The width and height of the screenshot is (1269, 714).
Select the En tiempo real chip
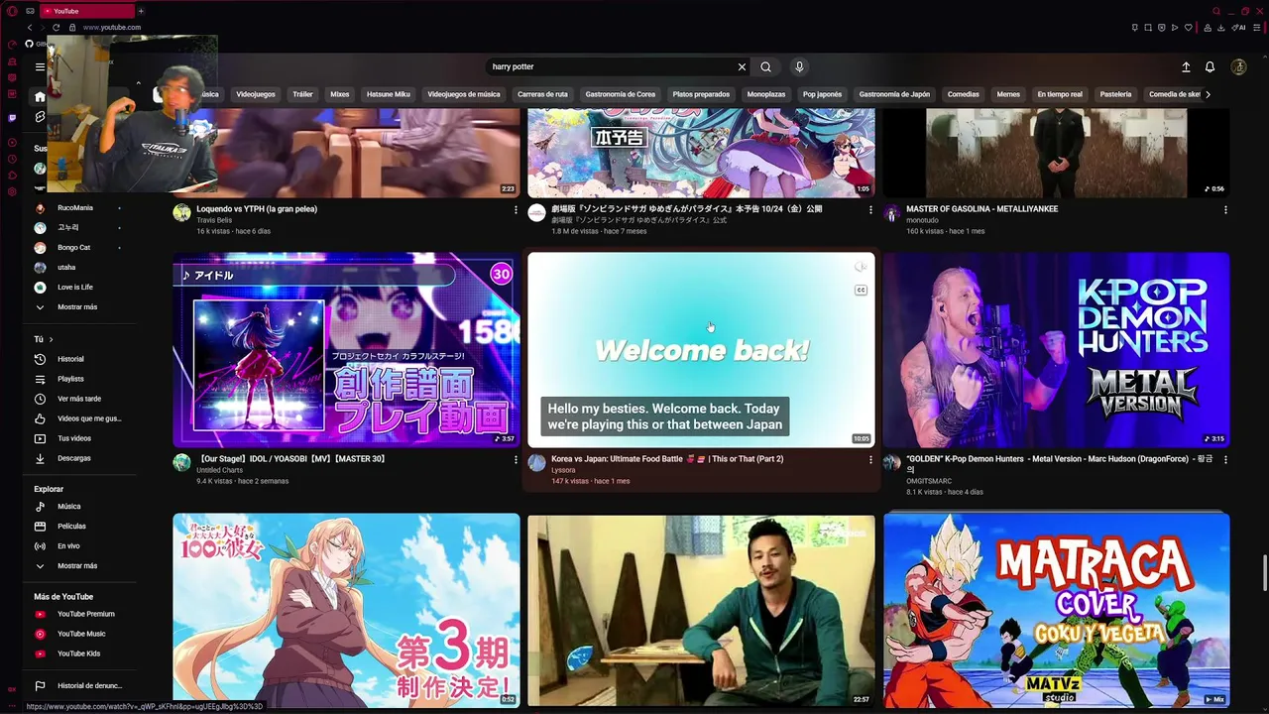click(1060, 94)
